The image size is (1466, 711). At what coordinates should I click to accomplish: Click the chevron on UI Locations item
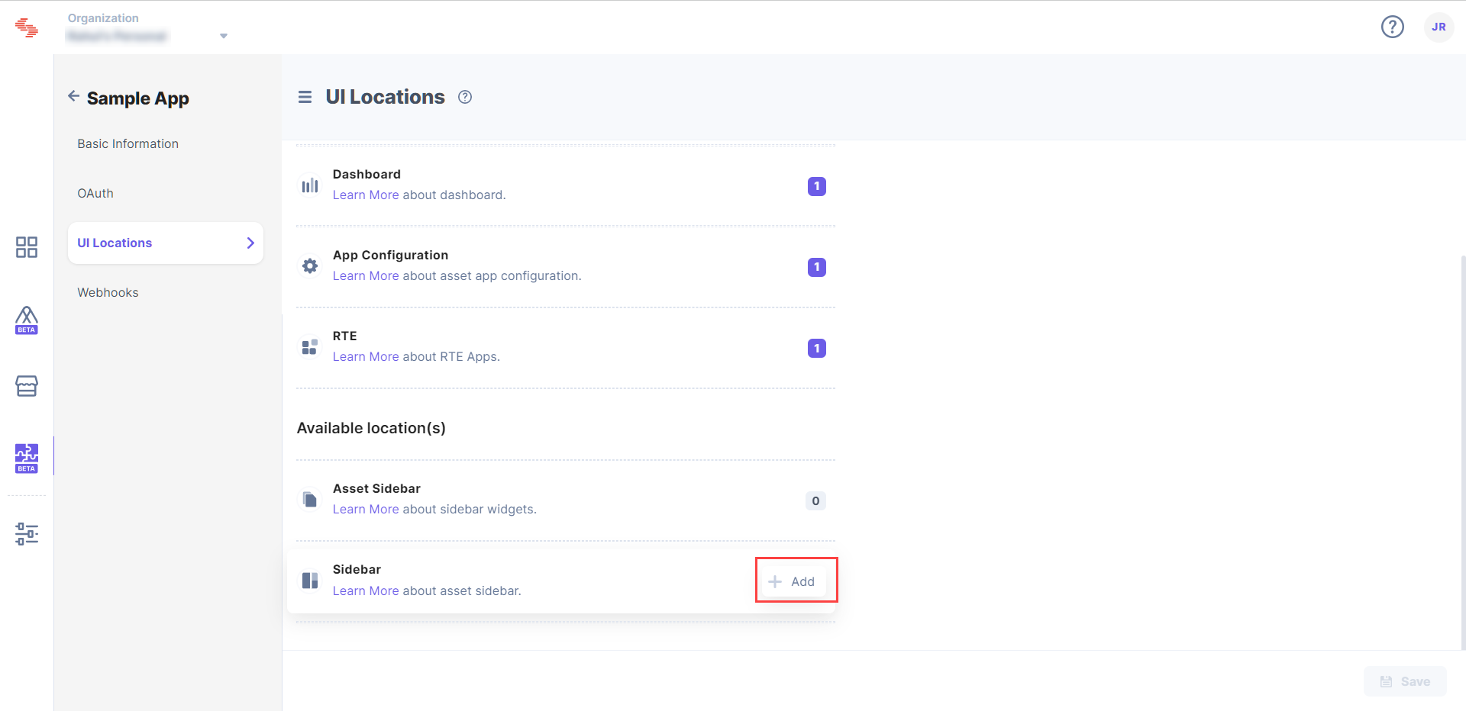coord(250,243)
